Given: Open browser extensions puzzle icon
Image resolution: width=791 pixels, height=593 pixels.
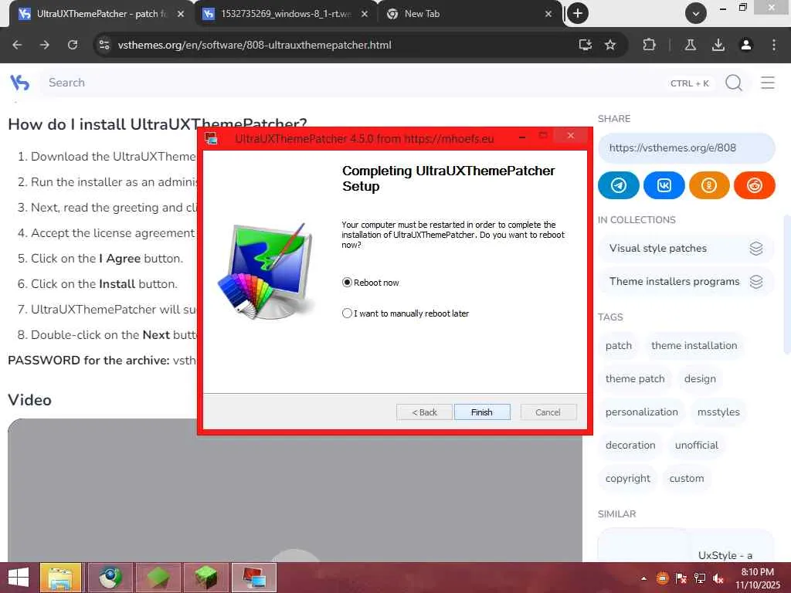Looking at the screenshot, I should pyautogui.click(x=649, y=45).
